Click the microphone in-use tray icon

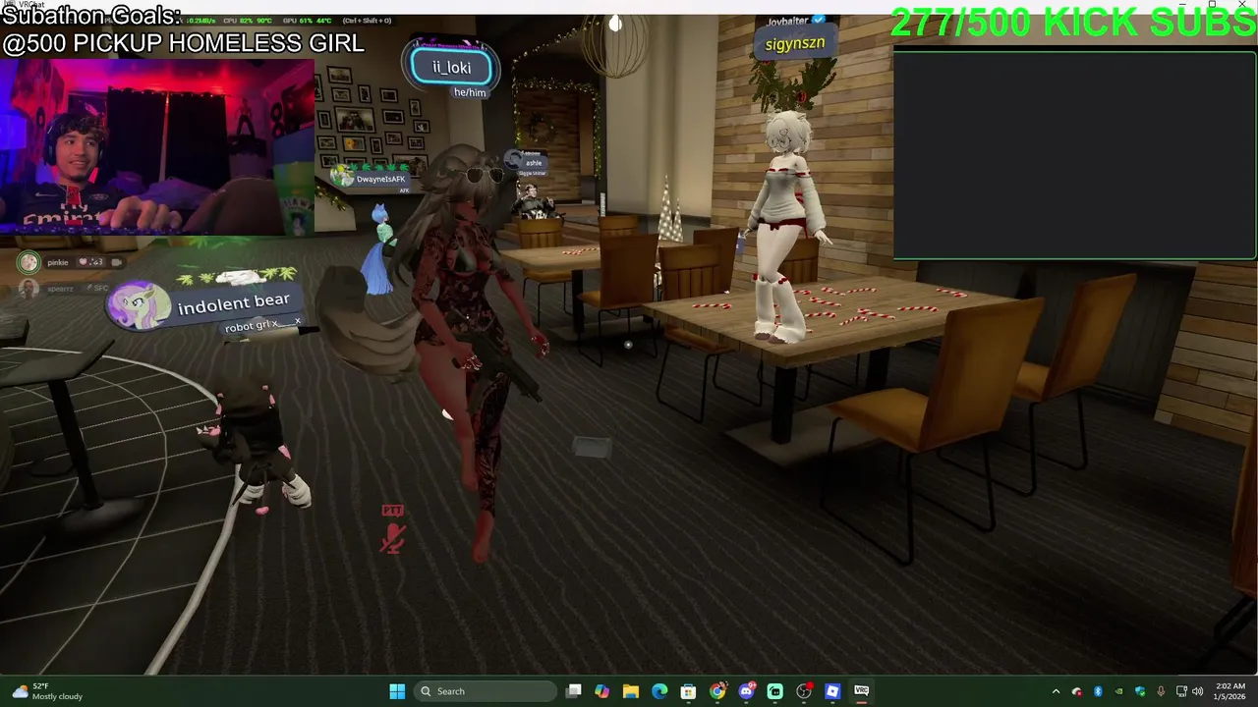pyautogui.click(x=1161, y=691)
